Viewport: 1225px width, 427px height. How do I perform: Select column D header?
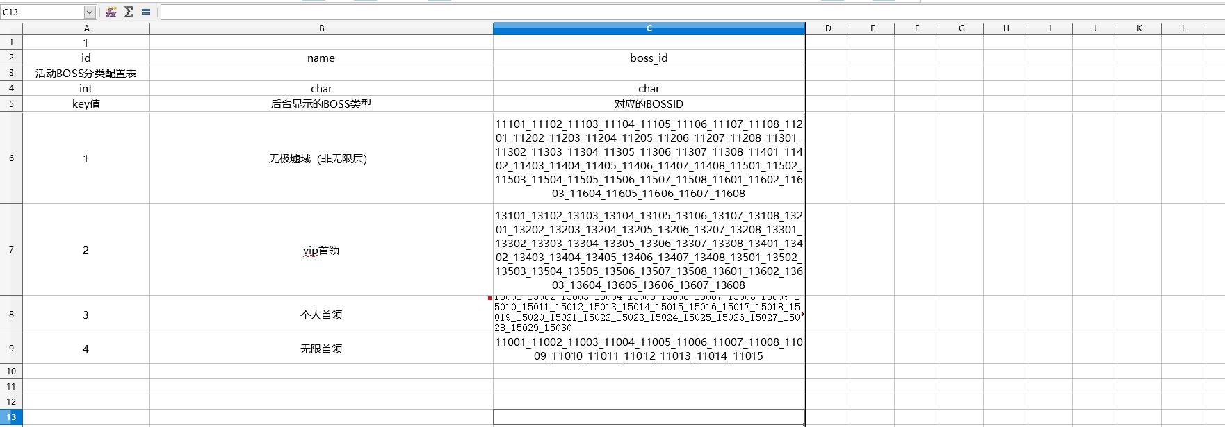point(828,28)
